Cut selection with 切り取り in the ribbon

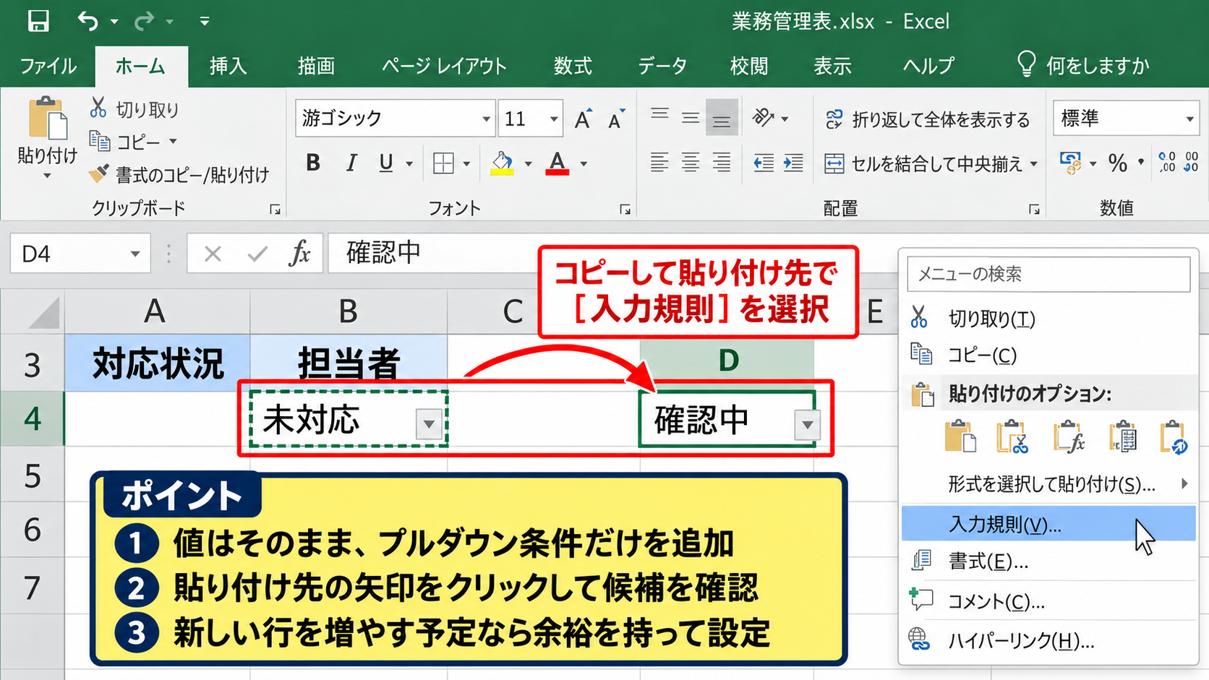[134, 109]
